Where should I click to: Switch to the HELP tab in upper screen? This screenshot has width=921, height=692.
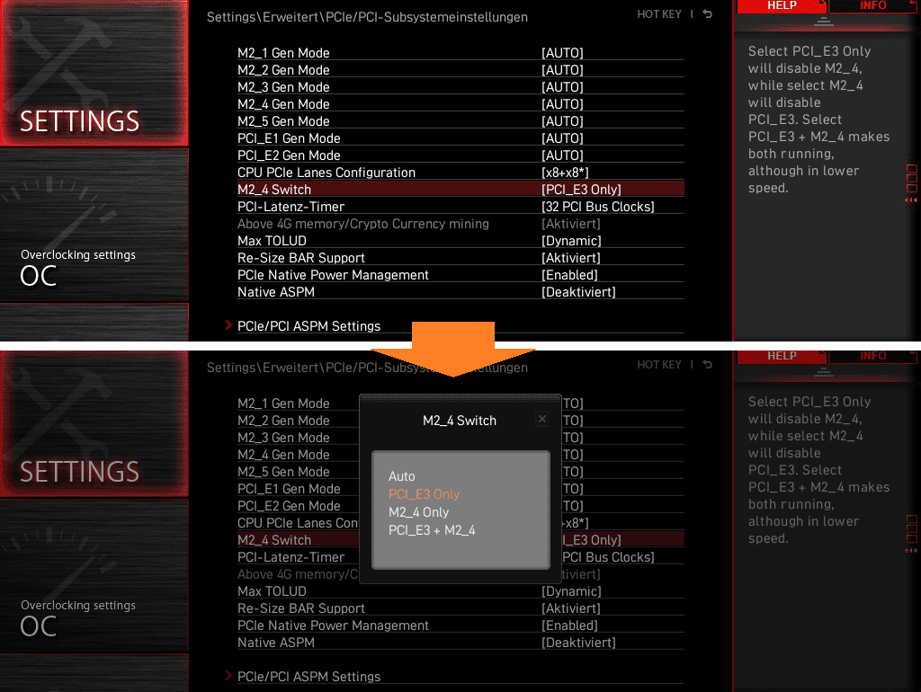[x=782, y=6]
